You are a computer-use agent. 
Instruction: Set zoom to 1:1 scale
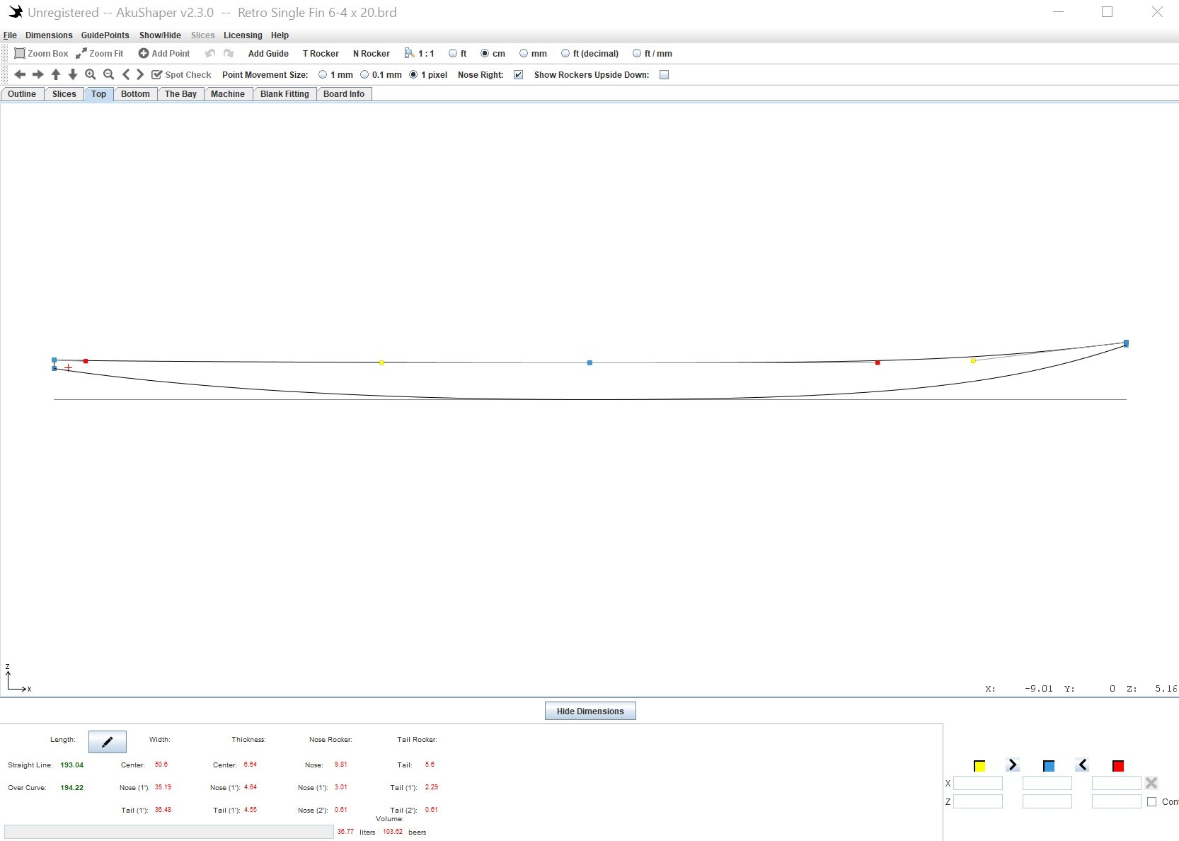[420, 54]
